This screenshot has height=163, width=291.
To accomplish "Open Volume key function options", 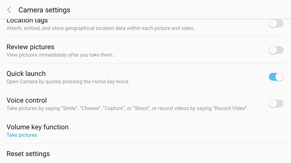I will [145, 130].
